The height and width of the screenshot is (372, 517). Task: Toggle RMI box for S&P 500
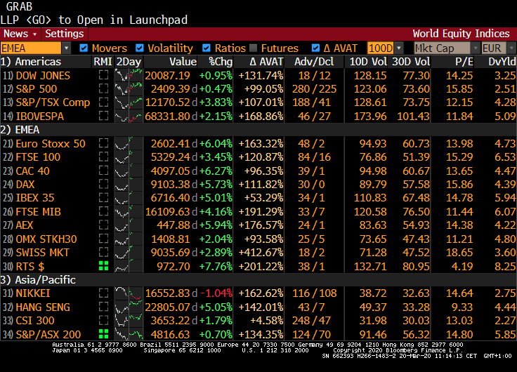103,88
